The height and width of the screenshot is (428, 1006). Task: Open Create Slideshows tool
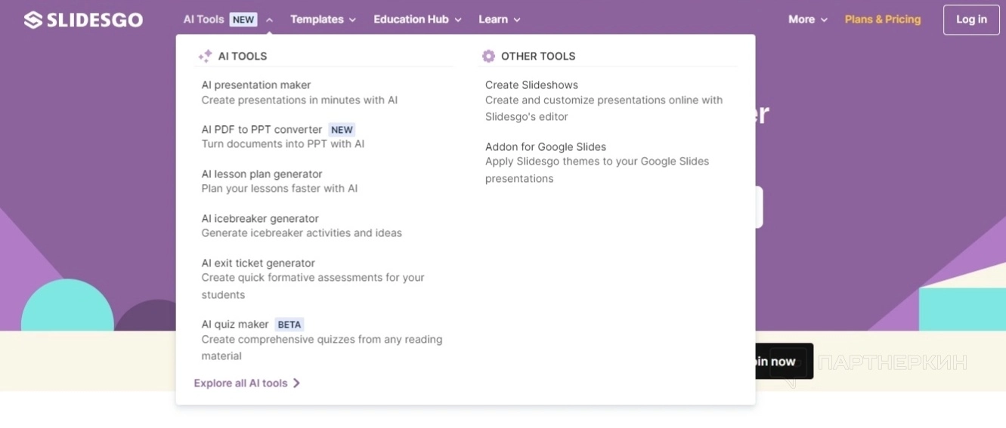coord(531,85)
